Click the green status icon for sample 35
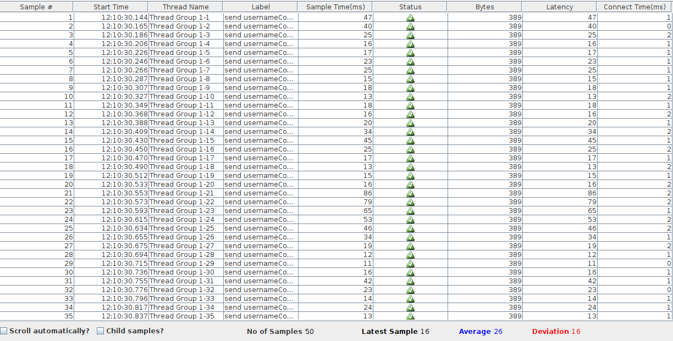This screenshot has height=341, width=673. pos(410,316)
